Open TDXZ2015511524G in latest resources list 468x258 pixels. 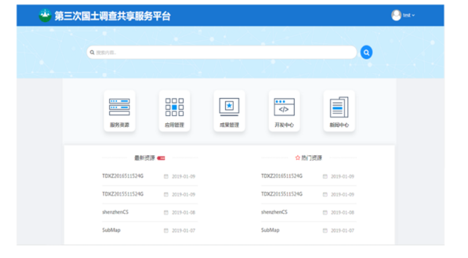123,194
